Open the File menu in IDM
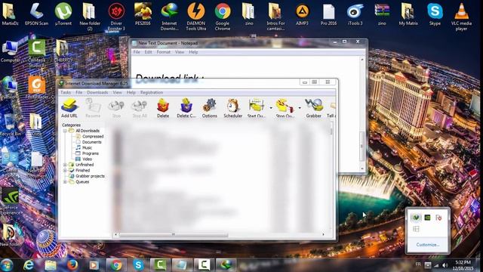The width and height of the screenshot is (483, 272). 78,92
